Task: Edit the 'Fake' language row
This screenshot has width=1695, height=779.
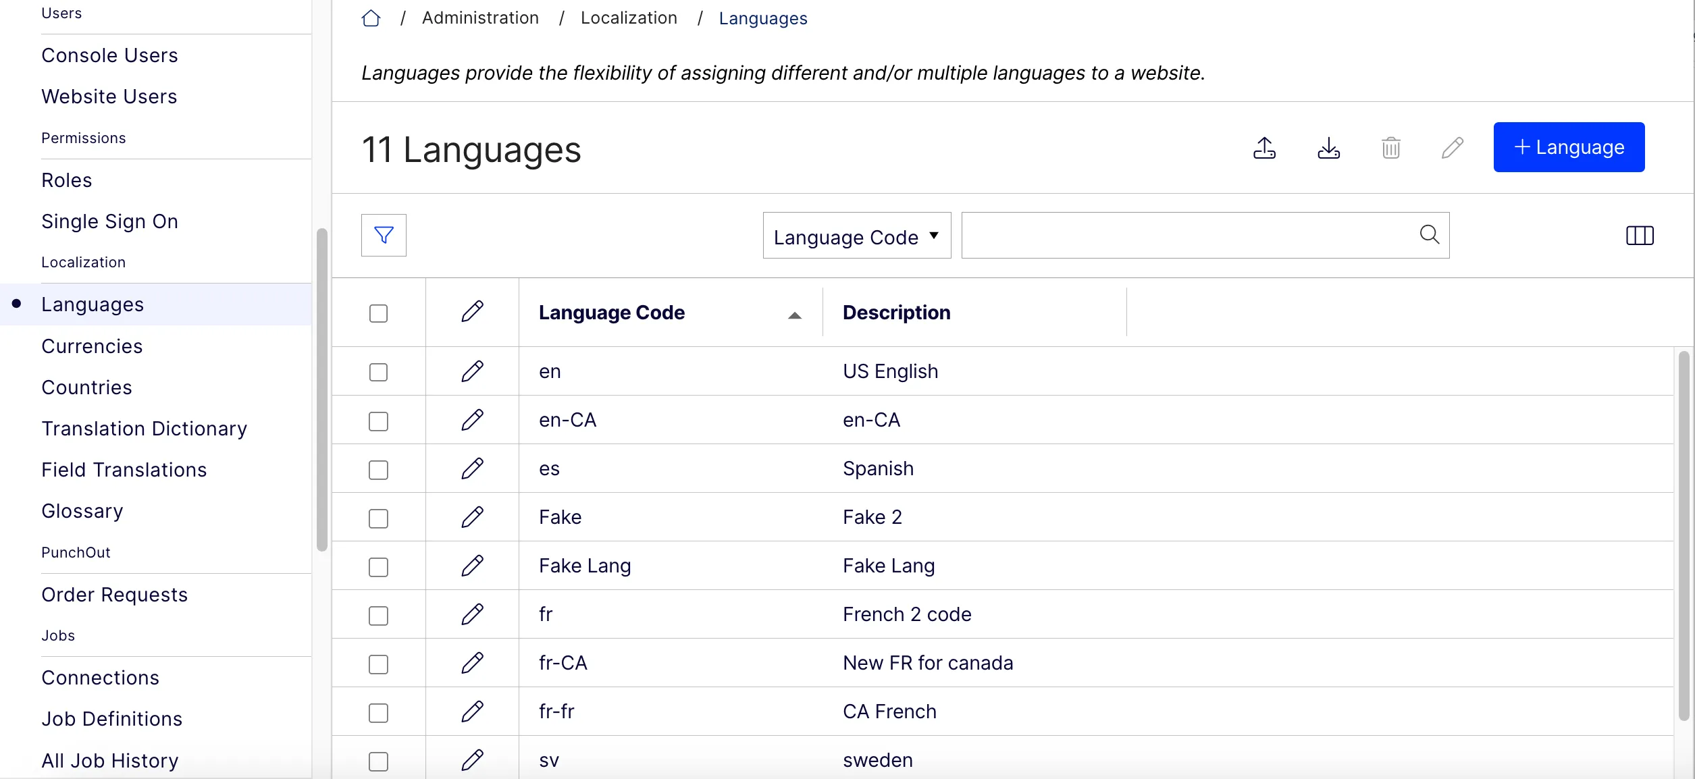Action: coord(472,517)
